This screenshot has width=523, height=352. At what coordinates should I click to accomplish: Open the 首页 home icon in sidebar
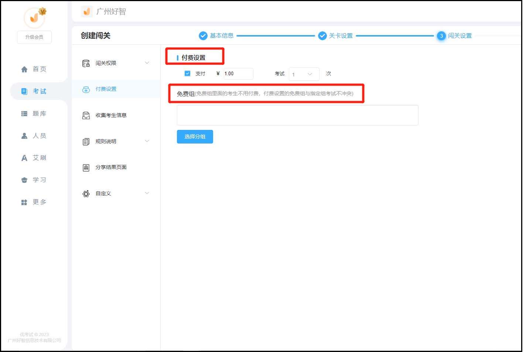click(24, 69)
